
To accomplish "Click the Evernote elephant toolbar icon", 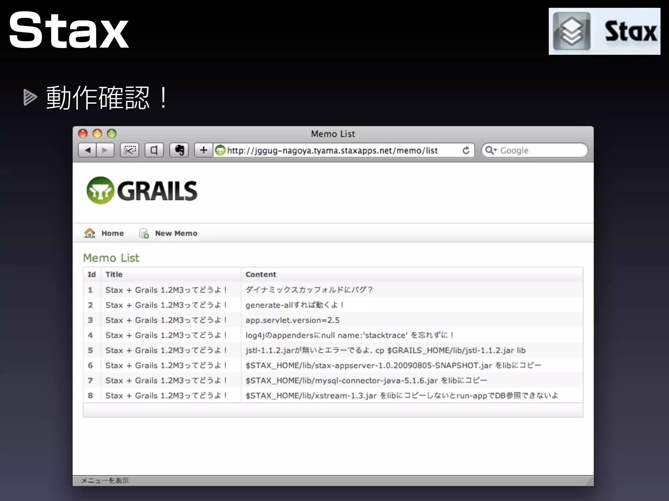I will click(179, 150).
